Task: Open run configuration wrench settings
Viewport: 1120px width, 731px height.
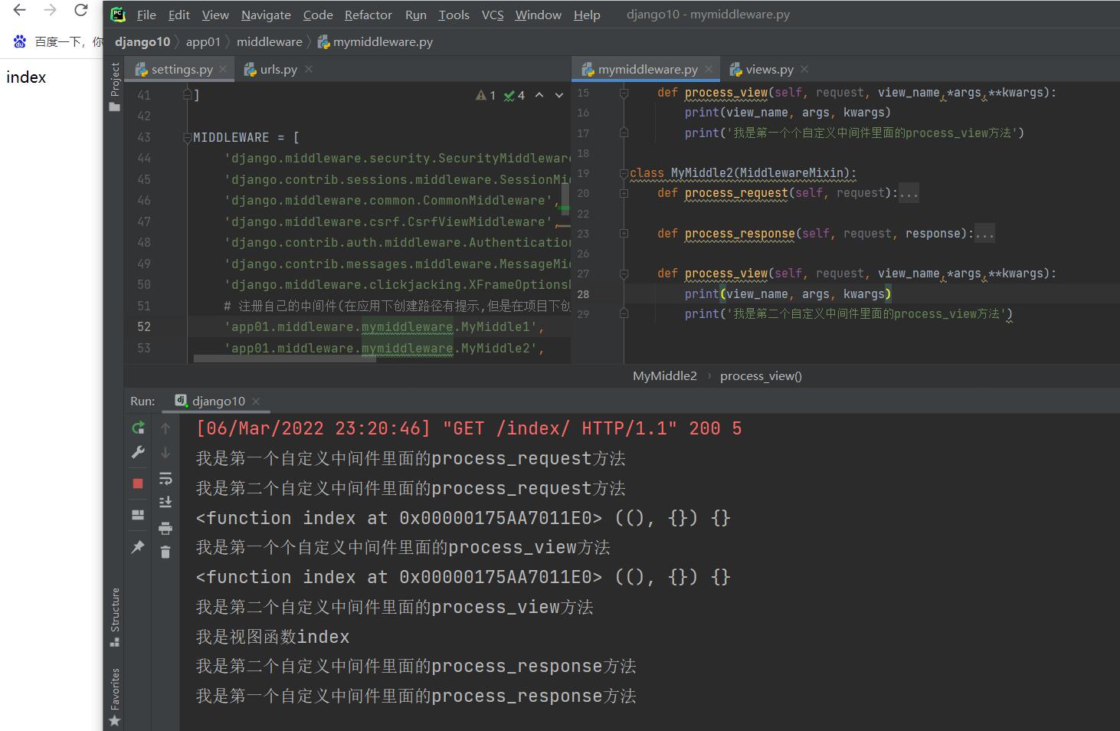Action: click(138, 452)
